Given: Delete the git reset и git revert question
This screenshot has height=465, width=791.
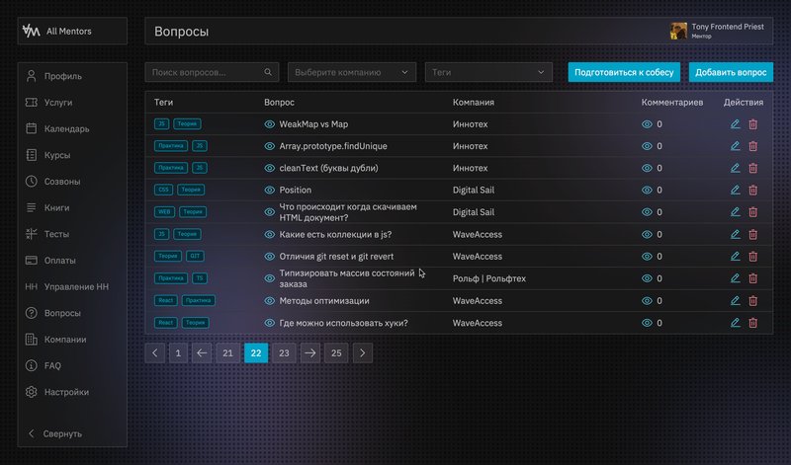Looking at the screenshot, I should click(x=752, y=257).
